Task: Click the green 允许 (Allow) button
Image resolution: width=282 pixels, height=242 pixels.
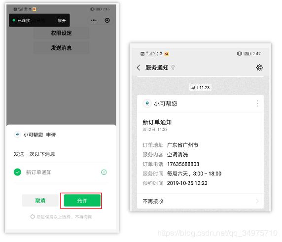Action: click(x=82, y=201)
